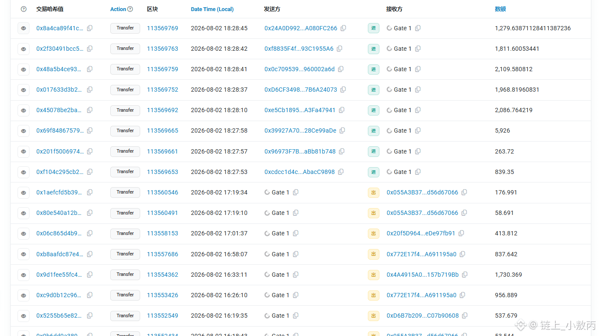Viewport: 599px width, 336px height.
Task: Open transaction 0x201f5006974 details
Action: (x=60, y=151)
